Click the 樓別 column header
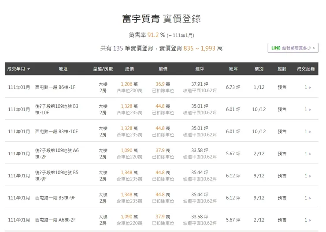Viewport: 326px width, 232px height. [259, 69]
